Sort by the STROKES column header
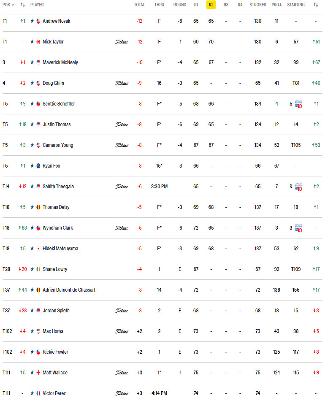The height and width of the screenshot is (398, 325). (x=258, y=5)
